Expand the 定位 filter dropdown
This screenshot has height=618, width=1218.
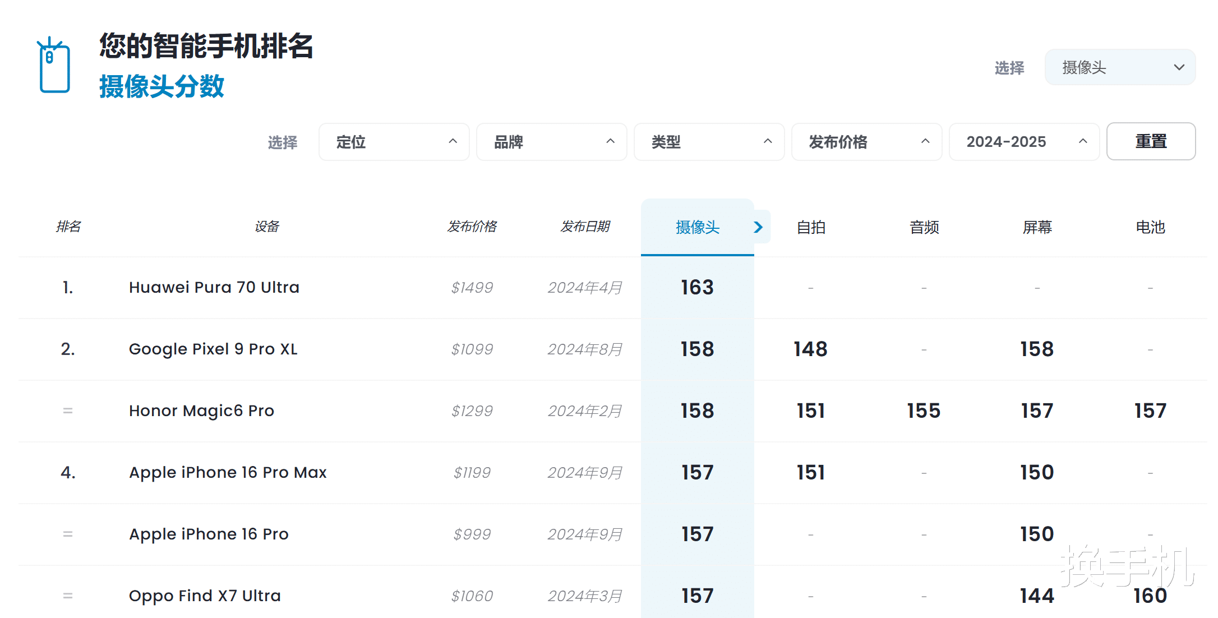[x=394, y=142]
